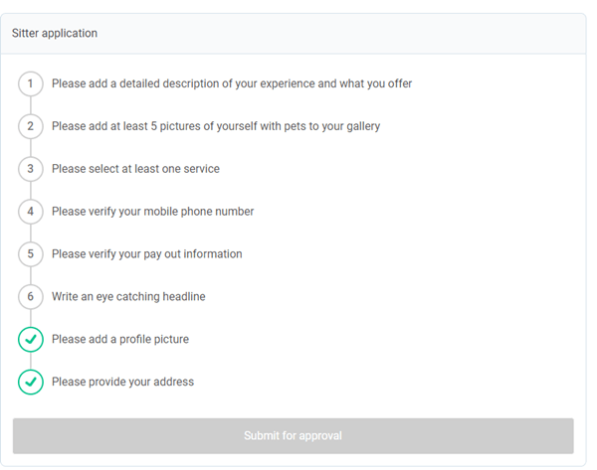Open verify your pay out information step
This screenshot has height=470, width=597.
point(147,254)
